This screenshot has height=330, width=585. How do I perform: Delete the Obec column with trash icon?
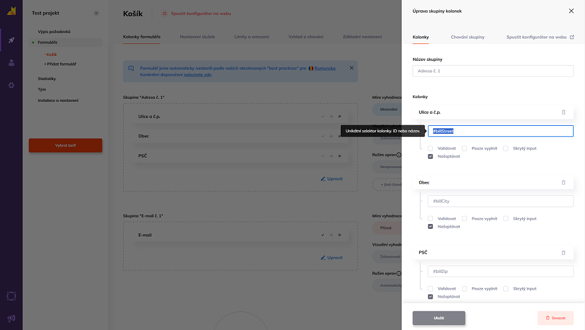[x=563, y=182]
